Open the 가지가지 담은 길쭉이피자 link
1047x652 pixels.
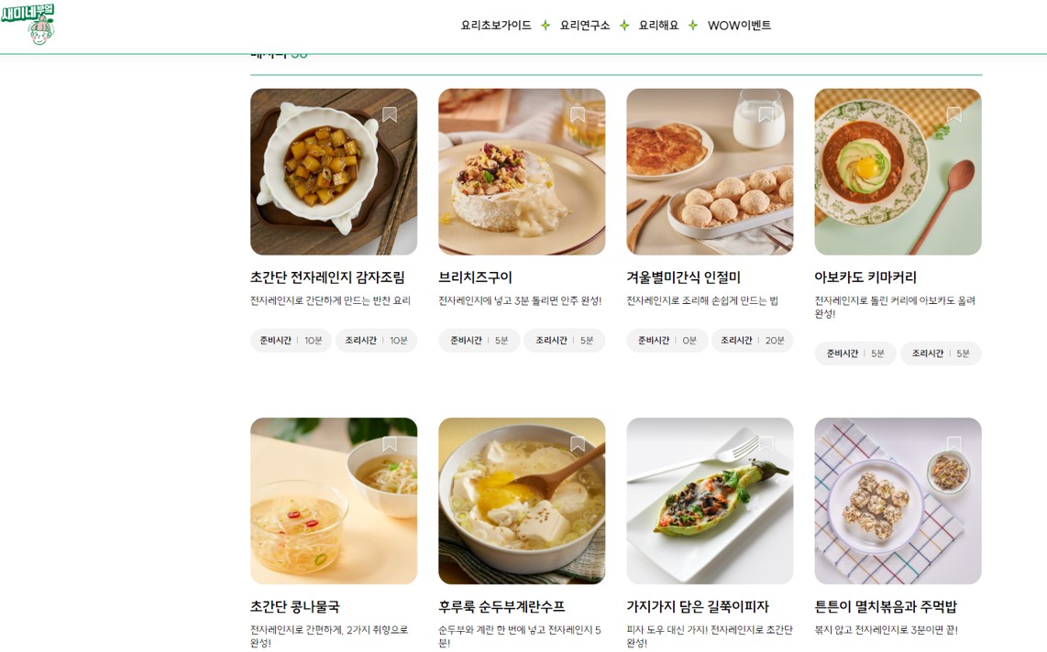pyautogui.click(x=698, y=606)
